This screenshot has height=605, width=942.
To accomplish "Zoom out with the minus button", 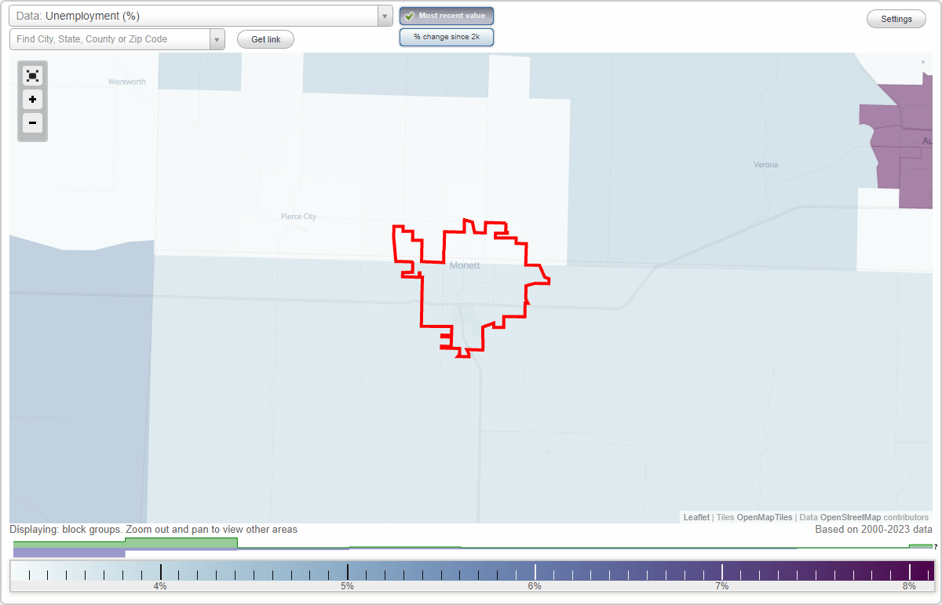I will click(32, 123).
